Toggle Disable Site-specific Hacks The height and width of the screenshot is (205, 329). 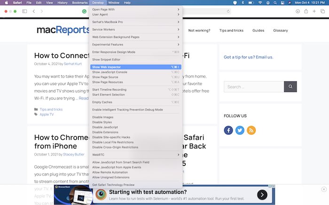(136, 137)
